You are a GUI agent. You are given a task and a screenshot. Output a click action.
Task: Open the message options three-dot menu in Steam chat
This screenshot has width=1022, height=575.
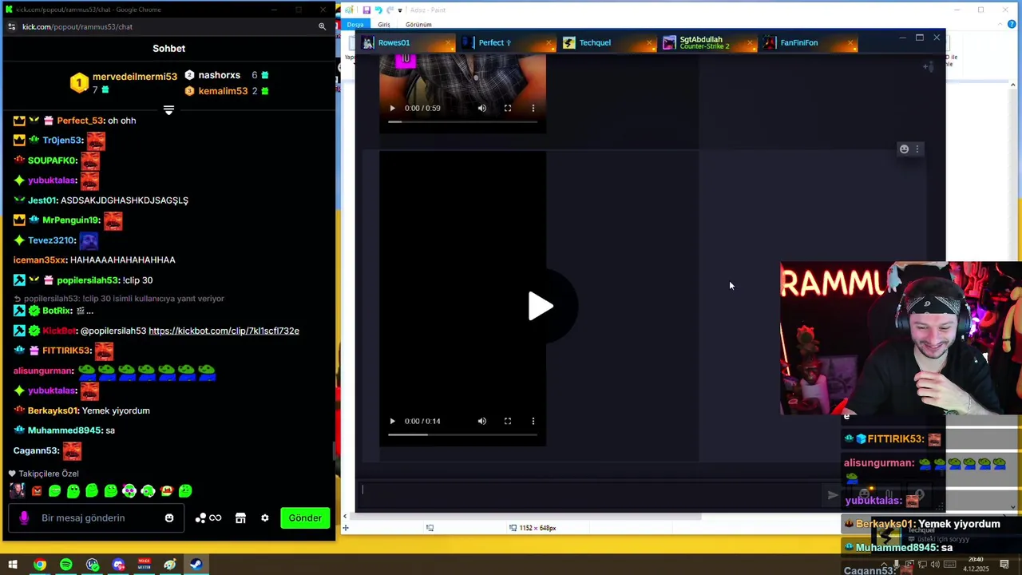click(x=917, y=149)
